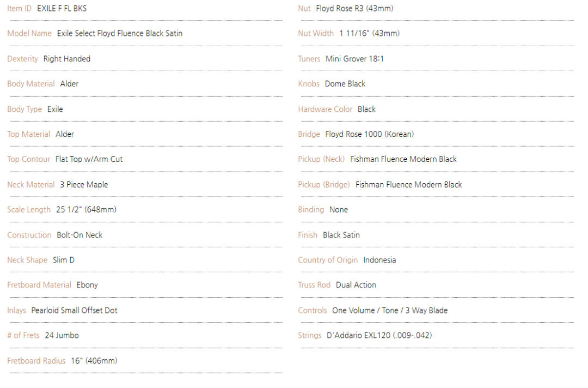Click the Country of Origin label

(x=328, y=260)
